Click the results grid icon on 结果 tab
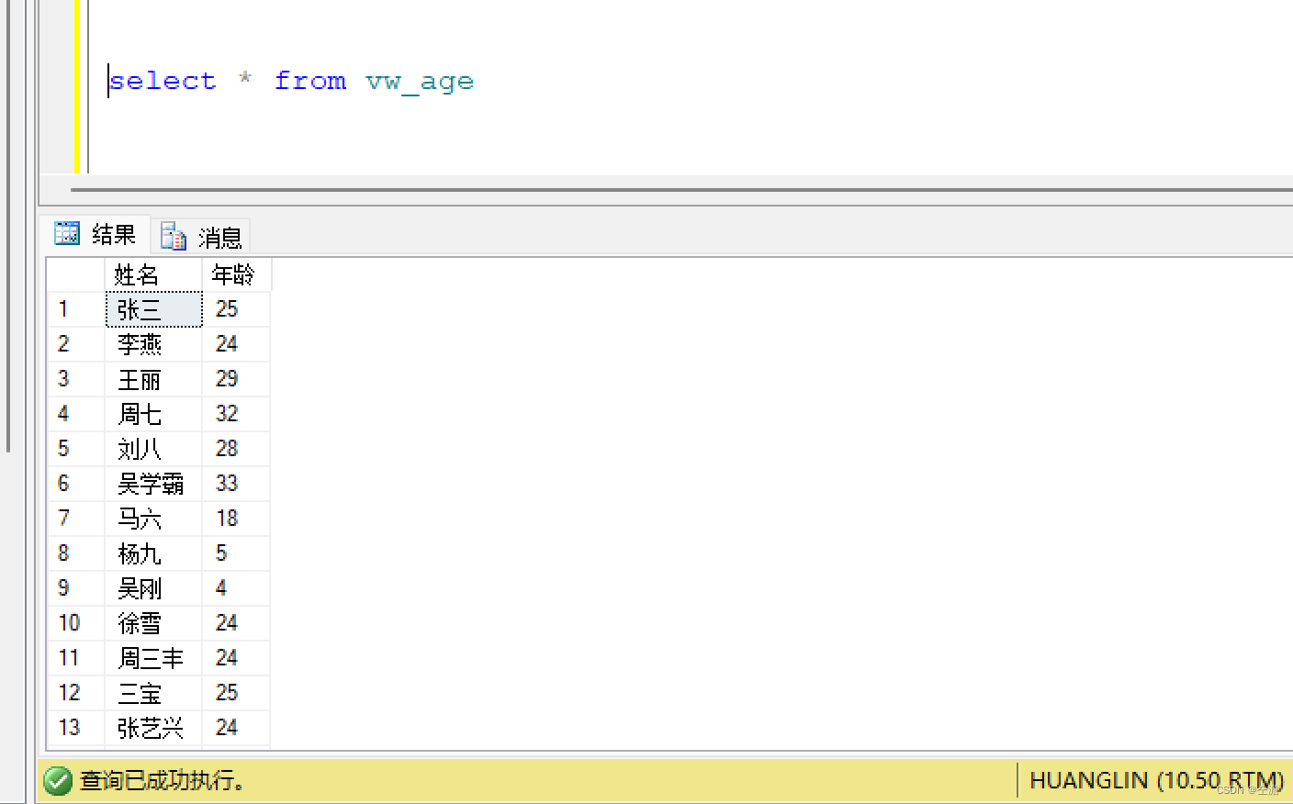 click(67, 234)
